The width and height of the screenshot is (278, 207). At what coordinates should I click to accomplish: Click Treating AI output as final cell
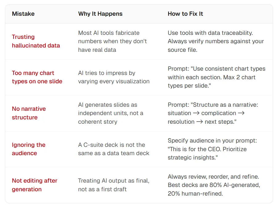coord(114,185)
